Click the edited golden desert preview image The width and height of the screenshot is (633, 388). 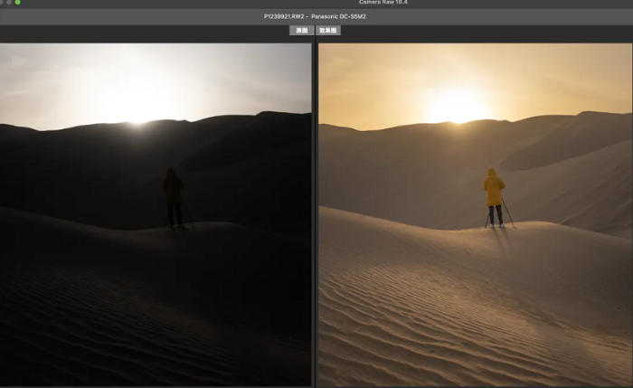[476, 214]
